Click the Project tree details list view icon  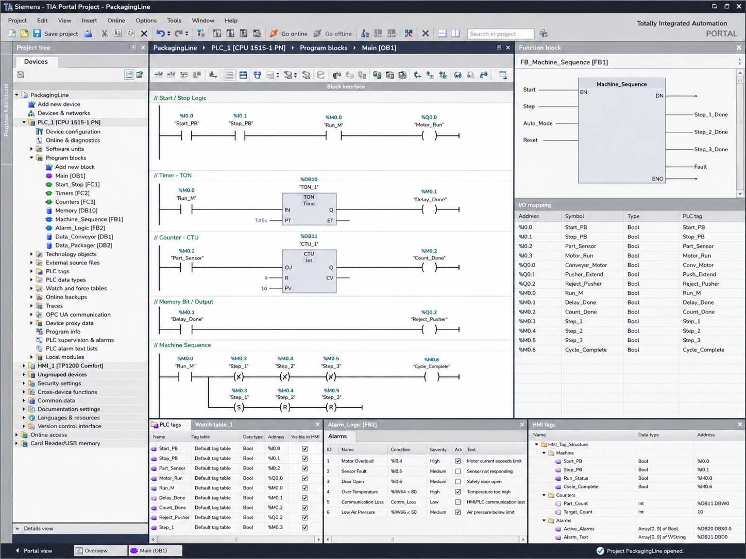(129, 75)
